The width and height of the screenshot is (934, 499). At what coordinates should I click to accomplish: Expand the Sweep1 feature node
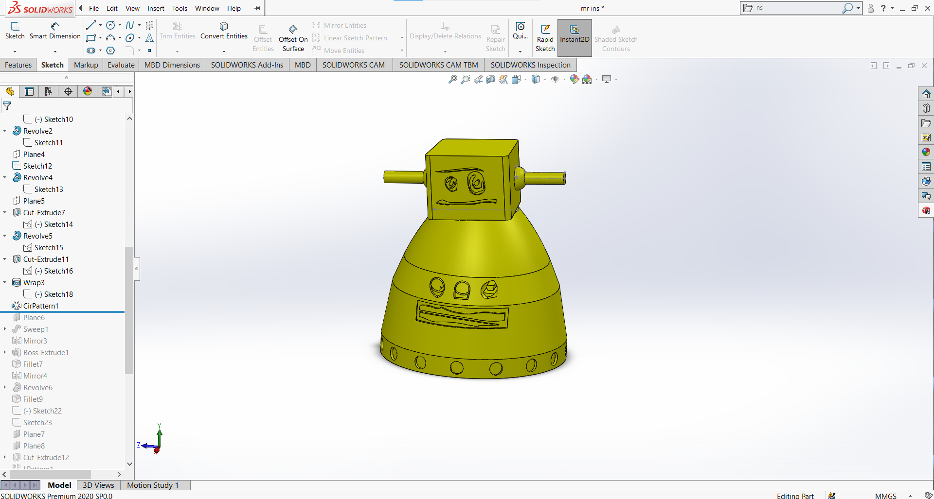point(5,329)
